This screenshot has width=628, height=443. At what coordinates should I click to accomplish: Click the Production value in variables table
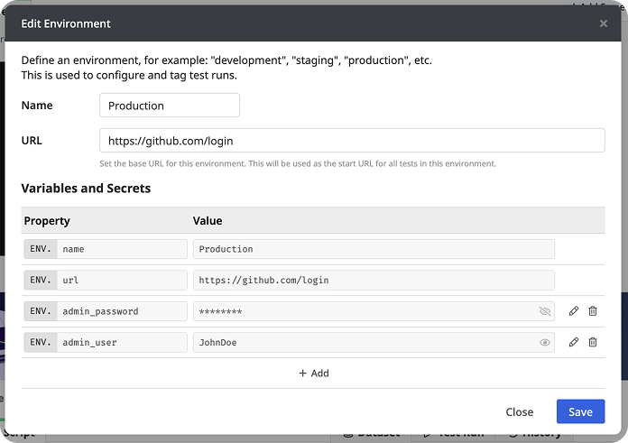(374, 249)
